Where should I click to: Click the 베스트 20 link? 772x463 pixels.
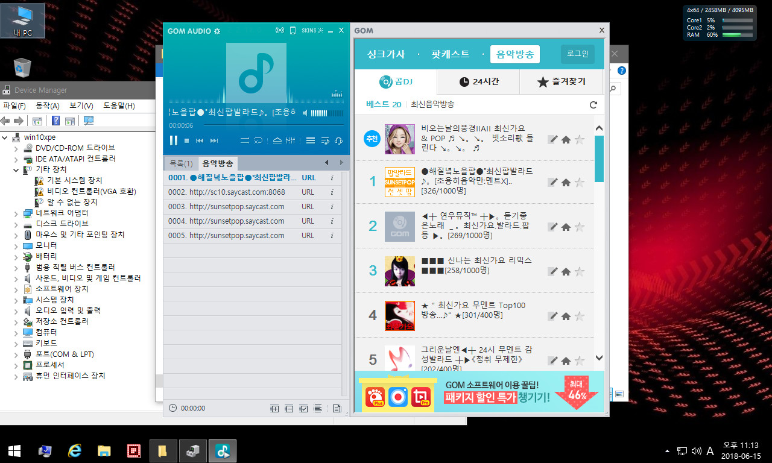pos(384,104)
